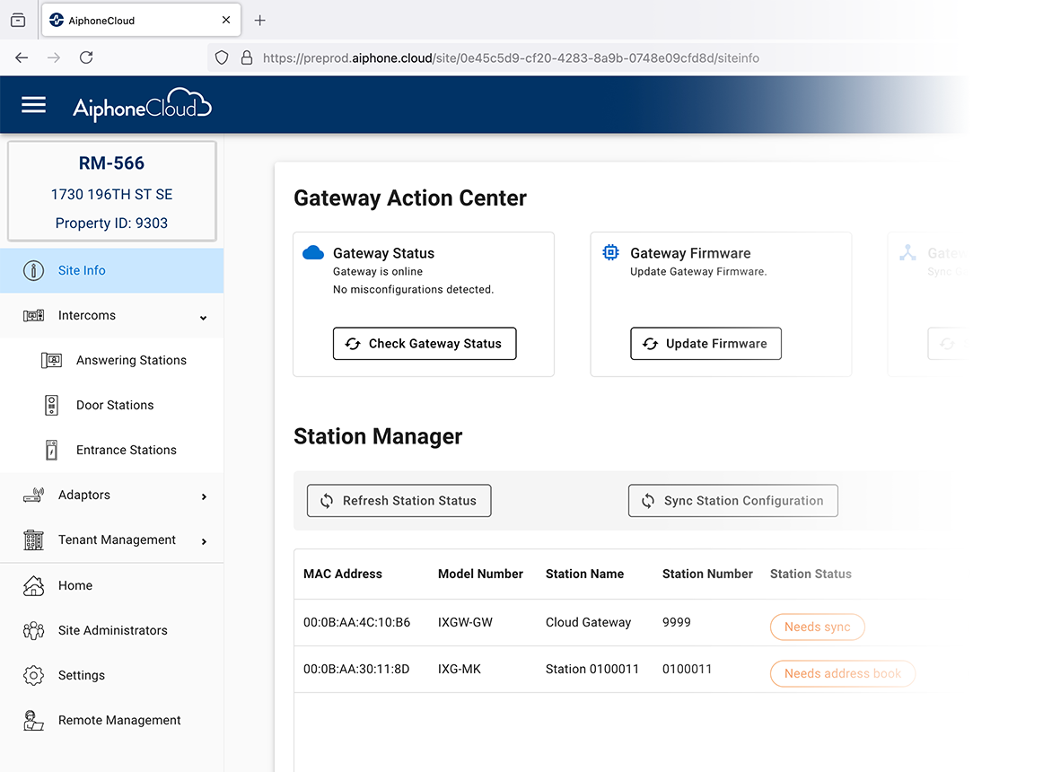Open the Site Info page
Image resolution: width=1043 pixels, height=772 pixels.
[111, 271]
